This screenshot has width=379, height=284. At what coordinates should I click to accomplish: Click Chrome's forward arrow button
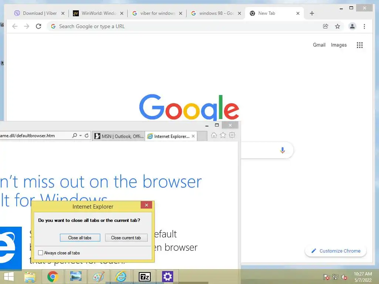click(x=27, y=26)
